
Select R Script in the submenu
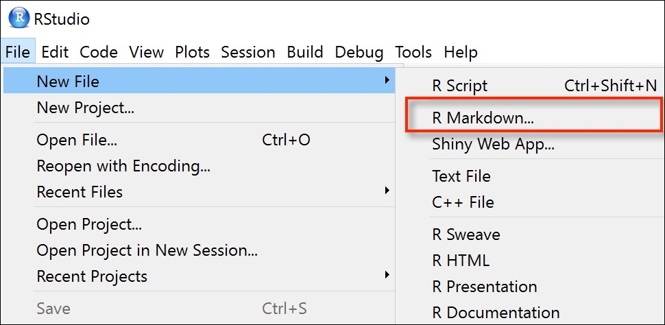click(x=460, y=86)
